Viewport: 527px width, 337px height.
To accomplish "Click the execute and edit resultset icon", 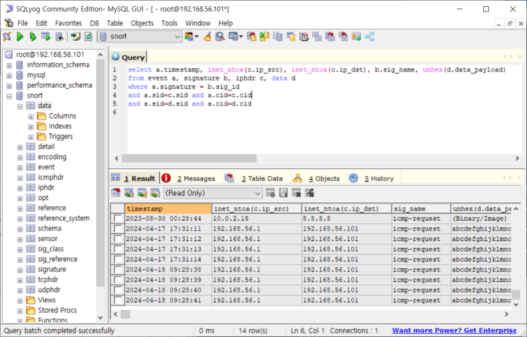I will click(46, 36).
